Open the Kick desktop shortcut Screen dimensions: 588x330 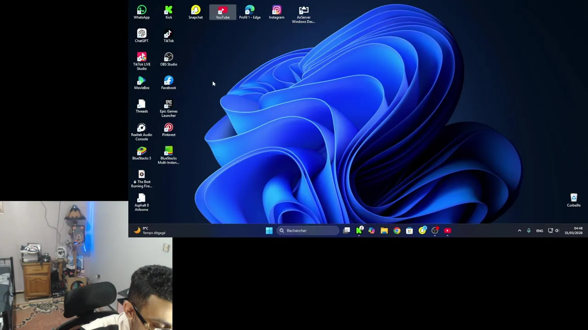pyautogui.click(x=169, y=12)
